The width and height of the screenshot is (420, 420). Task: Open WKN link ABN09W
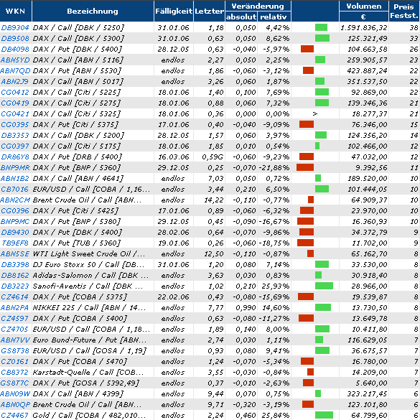[15, 393]
